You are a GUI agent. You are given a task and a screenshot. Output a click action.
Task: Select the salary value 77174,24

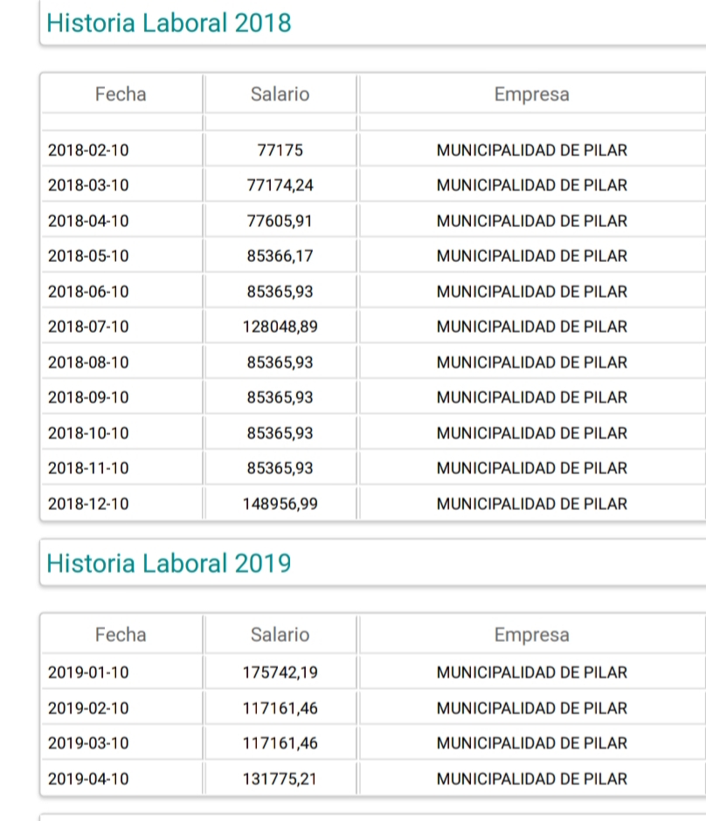point(280,185)
